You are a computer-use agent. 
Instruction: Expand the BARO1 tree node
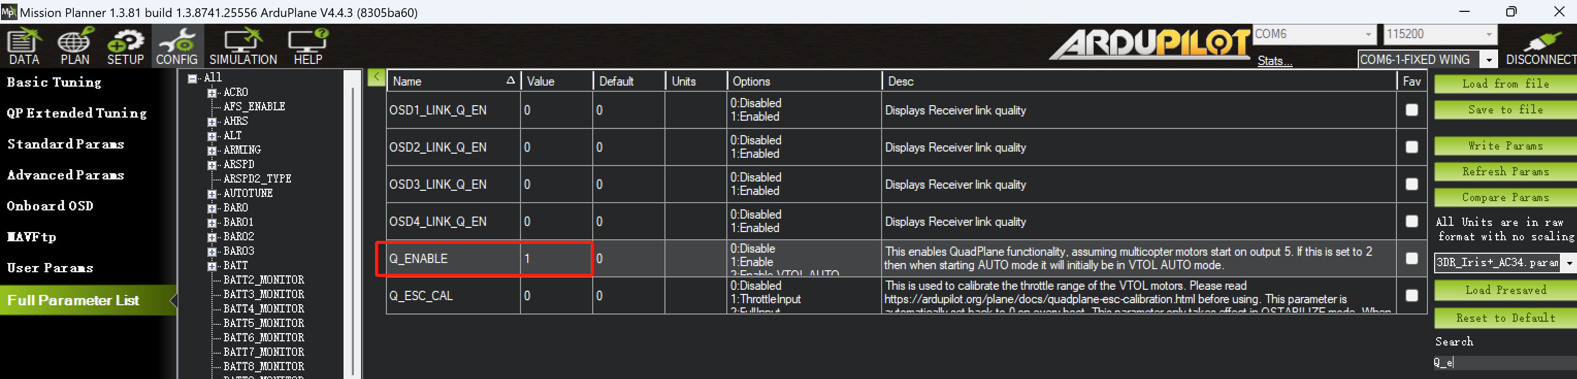click(212, 223)
